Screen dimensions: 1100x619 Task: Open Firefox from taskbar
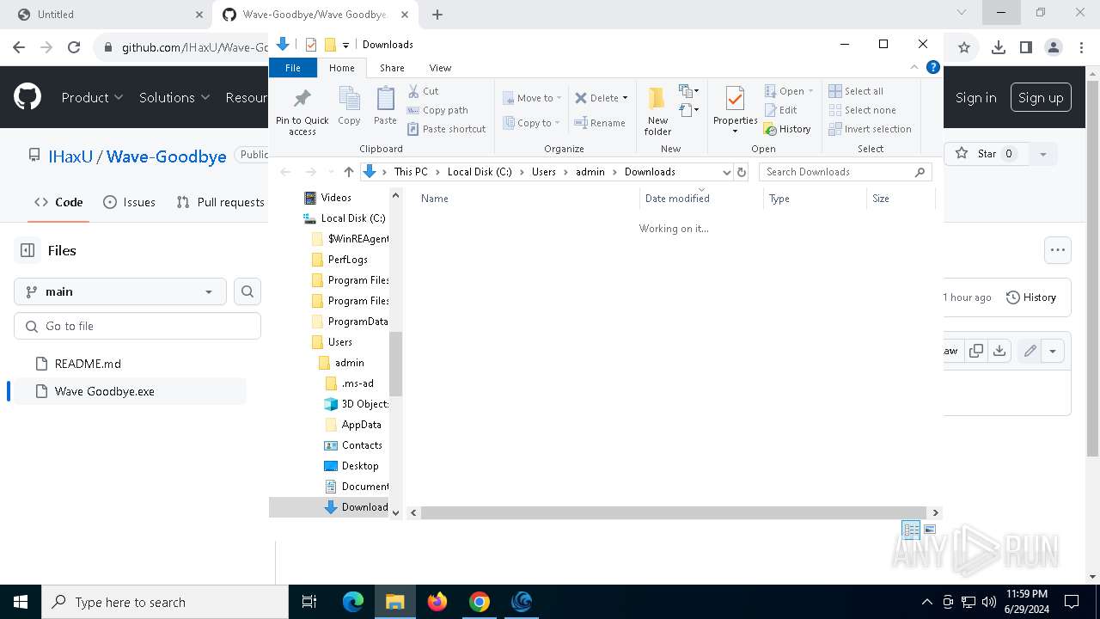pos(437,602)
